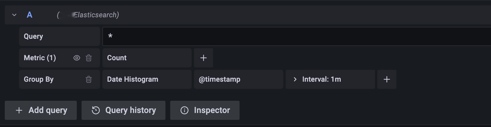
Task: Open the Date Histogram dropdown
Action: click(x=147, y=79)
